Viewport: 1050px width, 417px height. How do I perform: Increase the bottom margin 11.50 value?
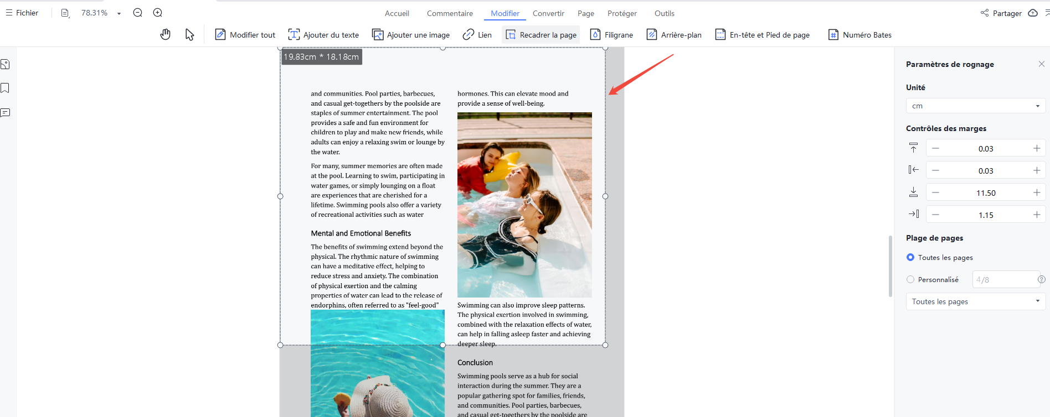click(1037, 192)
